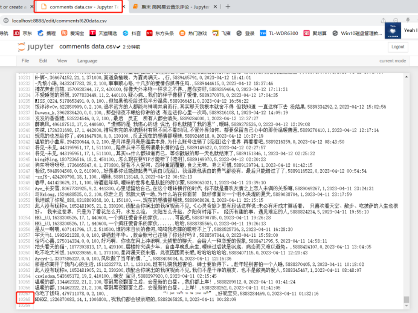The image size is (418, 313).
Task: Click line number 10268 in gutter
Action: tap(25, 299)
